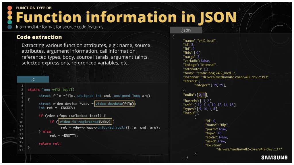Click the highlighted video_is_registered(vdev) call

[85, 121]
